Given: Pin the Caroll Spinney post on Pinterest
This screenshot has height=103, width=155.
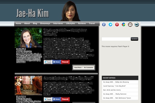Looking at the screenshot, I should point(65,99).
